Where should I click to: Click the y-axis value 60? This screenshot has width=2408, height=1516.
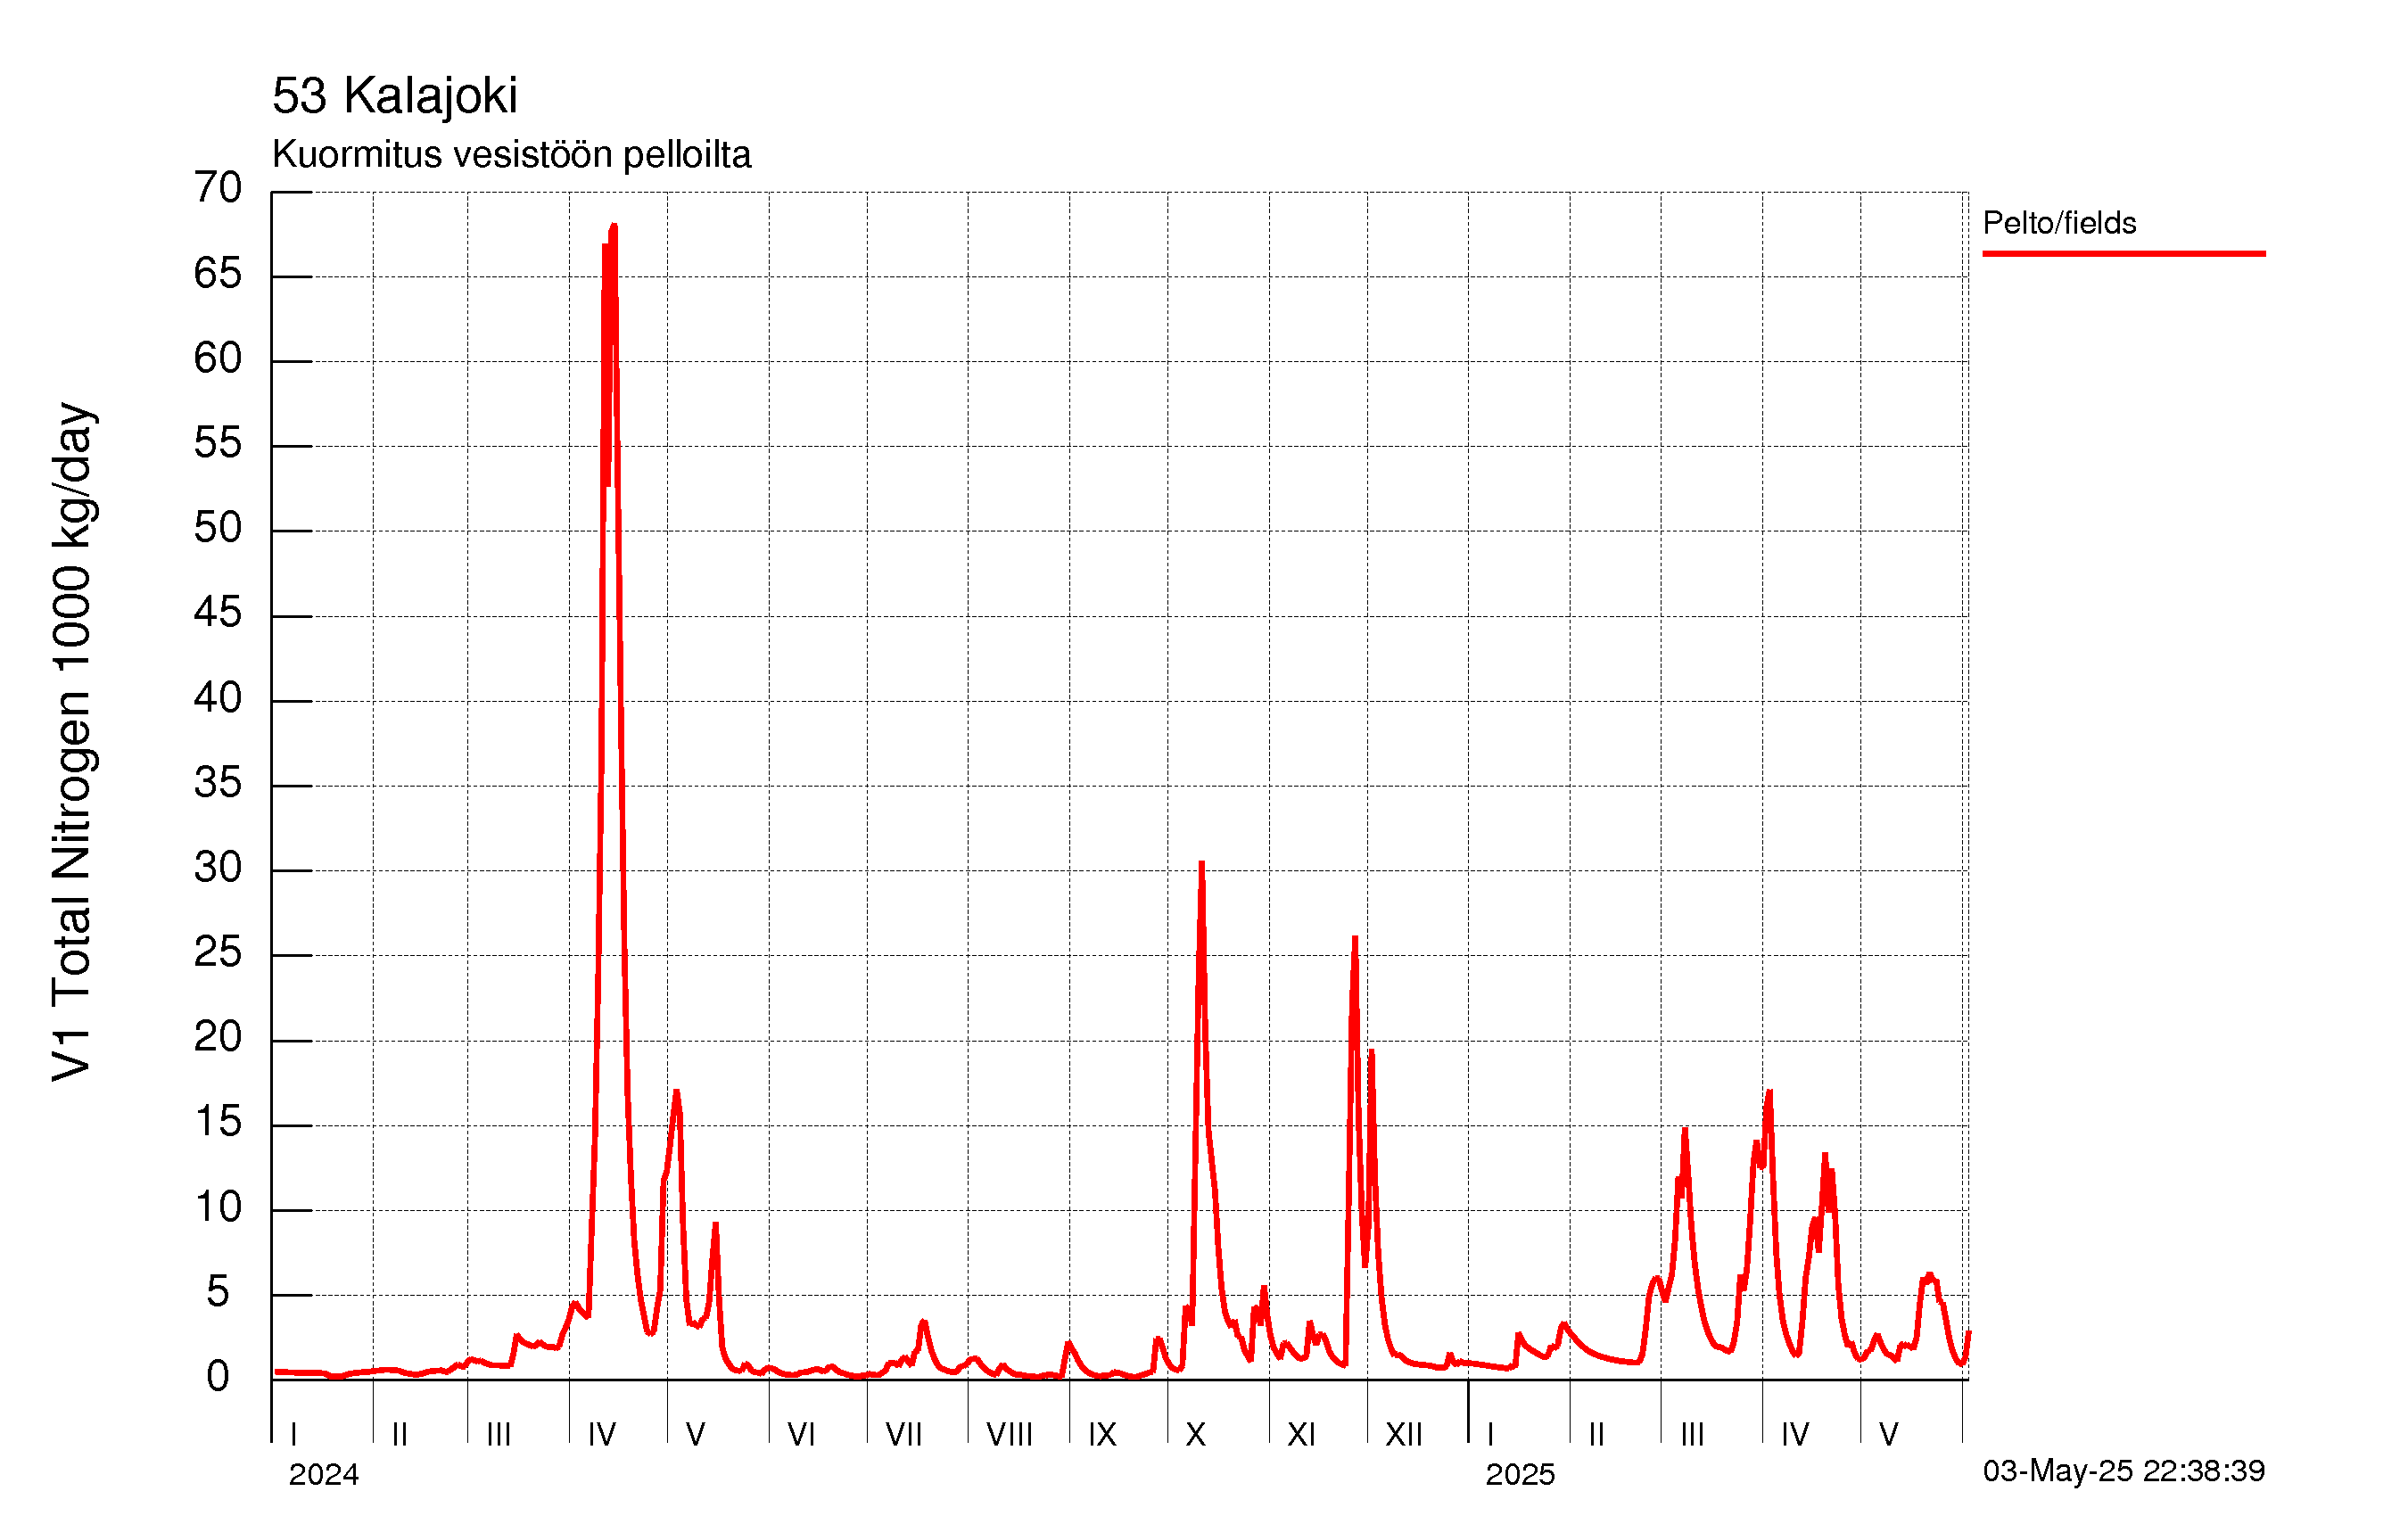point(218,358)
